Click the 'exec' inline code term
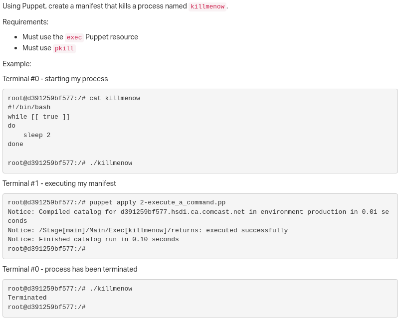The height and width of the screenshot is (320, 402). point(74,37)
